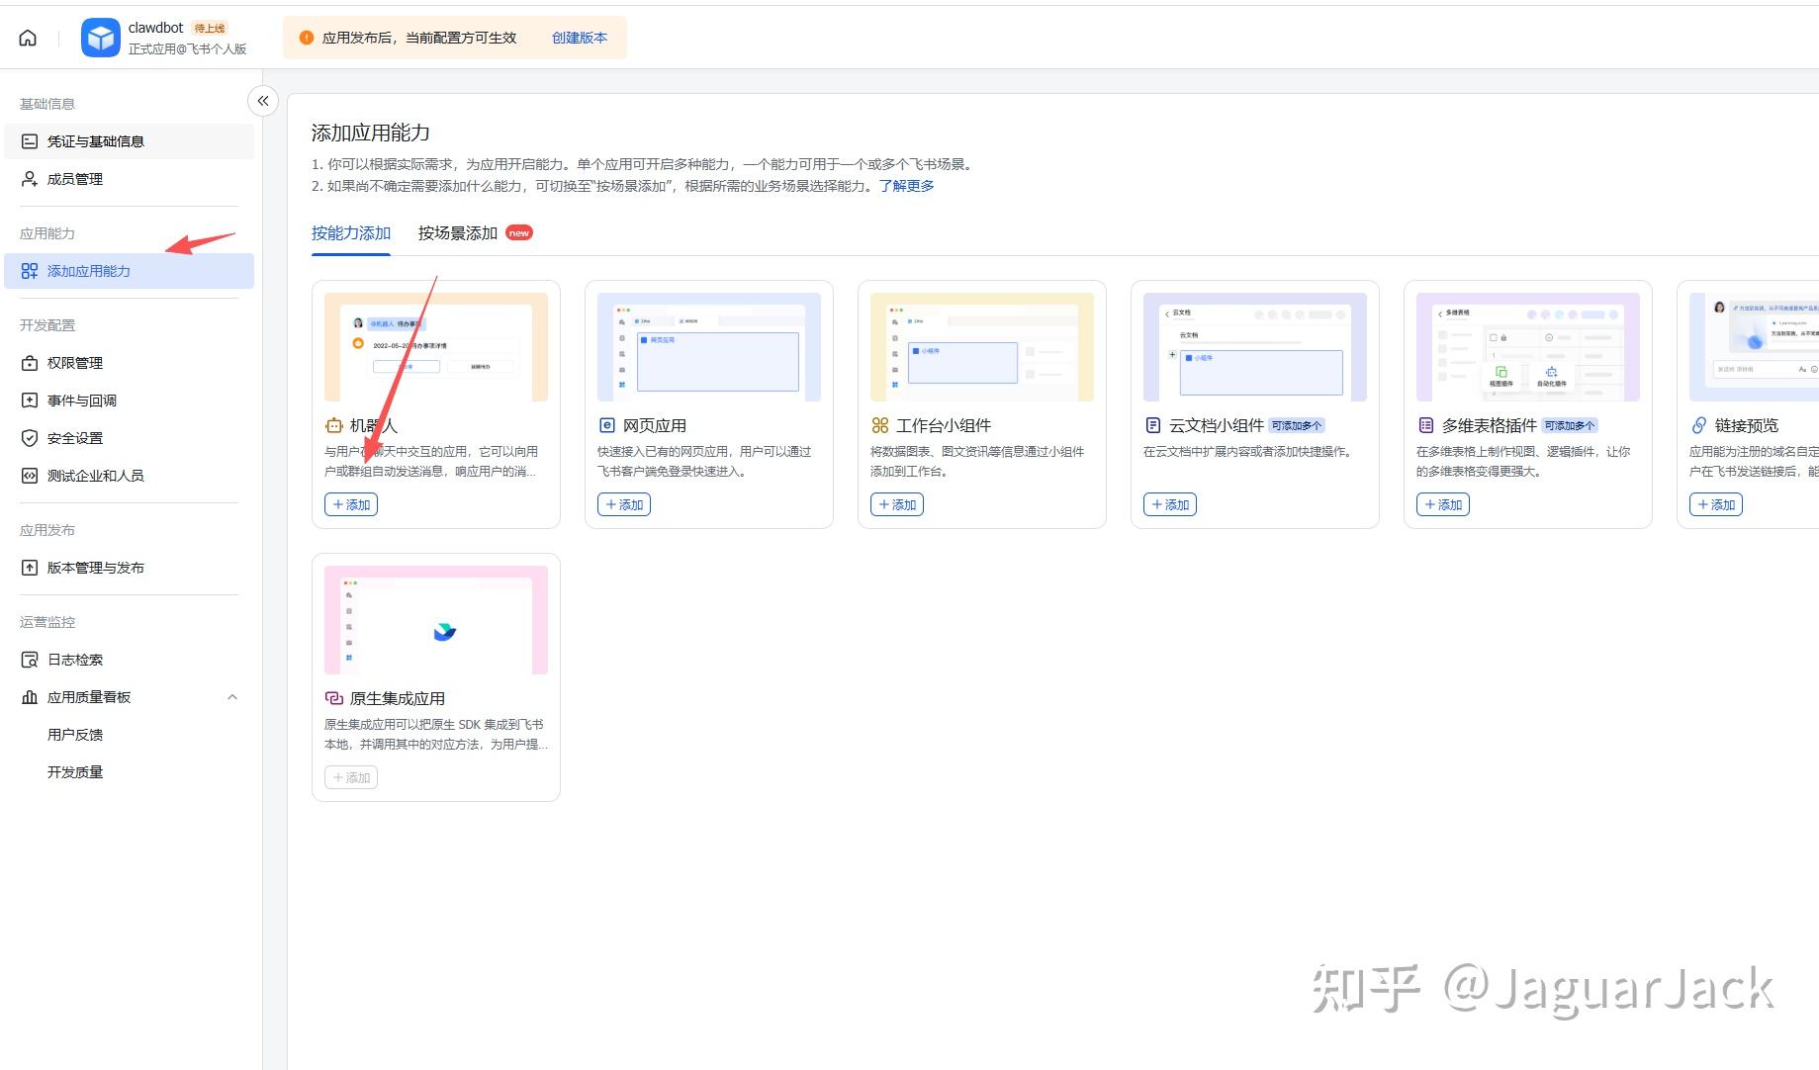Screen dimensions: 1819x1070
Task: Click the 正式应用@飞书个人版 subtitle text
Action: coord(188,48)
